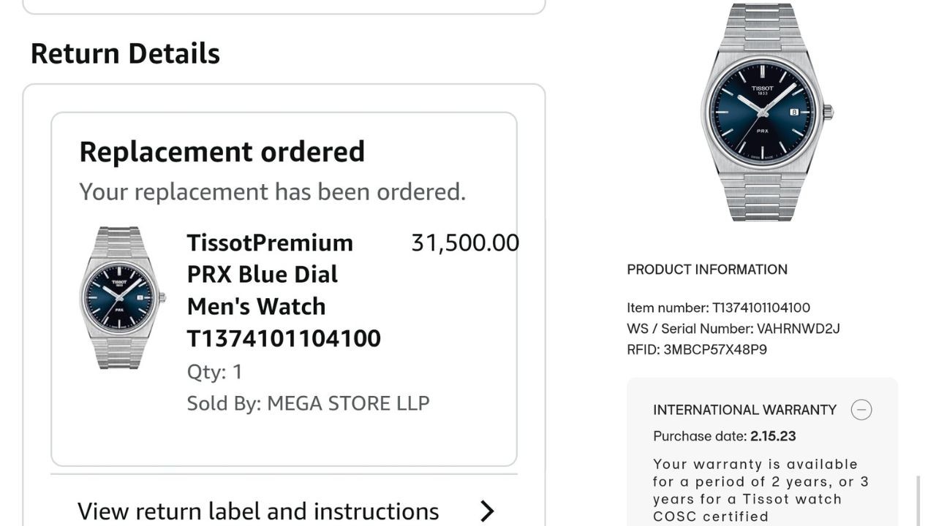Viewport: 936px width, 526px height.
Task: Open the large Tissot PRX watch image
Action: [766, 112]
